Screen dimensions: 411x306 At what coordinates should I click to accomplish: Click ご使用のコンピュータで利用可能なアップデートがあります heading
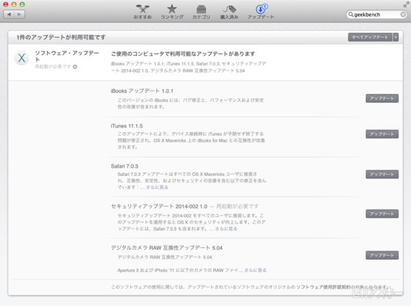click(x=183, y=53)
